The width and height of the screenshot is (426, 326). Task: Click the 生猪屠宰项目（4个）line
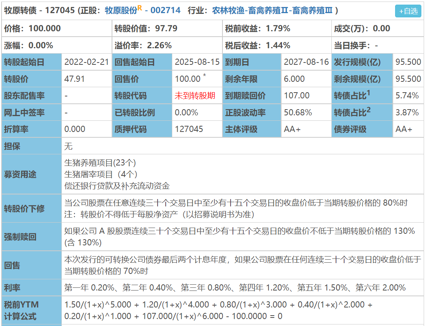click(x=101, y=174)
